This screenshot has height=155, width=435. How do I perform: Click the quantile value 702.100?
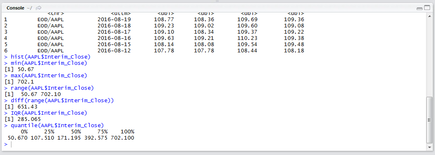click(x=122, y=138)
